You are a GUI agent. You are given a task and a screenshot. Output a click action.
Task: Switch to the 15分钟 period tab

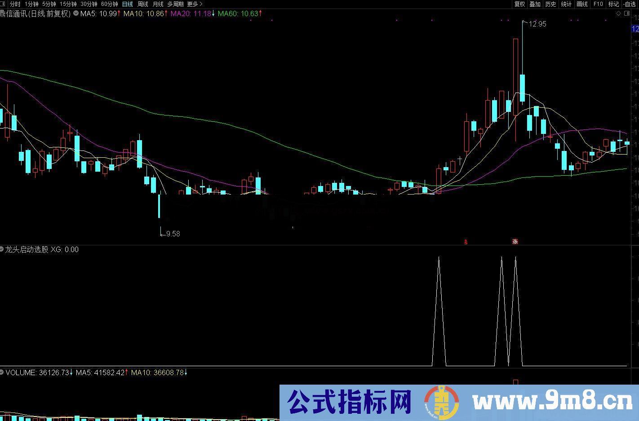pyautogui.click(x=68, y=4)
